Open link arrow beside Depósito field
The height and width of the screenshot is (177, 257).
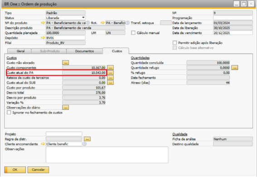click(x=43, y=38)
